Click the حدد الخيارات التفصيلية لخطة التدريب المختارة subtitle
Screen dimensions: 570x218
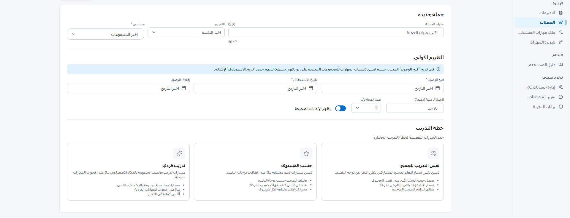(x=409, y=137)
